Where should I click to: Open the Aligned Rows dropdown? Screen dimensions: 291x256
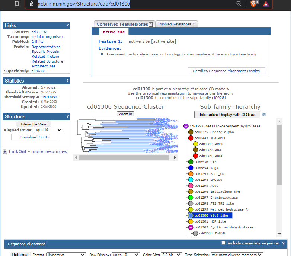coord(49,130)
